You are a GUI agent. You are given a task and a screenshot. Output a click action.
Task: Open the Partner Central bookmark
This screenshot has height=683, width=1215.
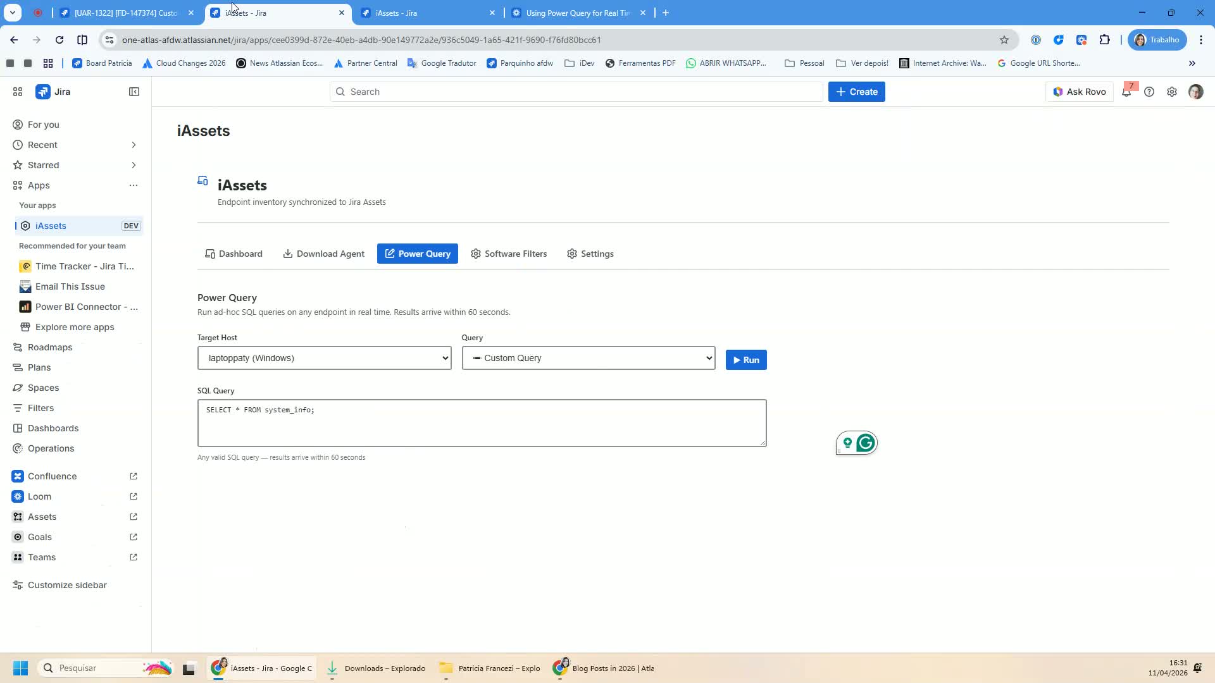[x=365, y=63]
